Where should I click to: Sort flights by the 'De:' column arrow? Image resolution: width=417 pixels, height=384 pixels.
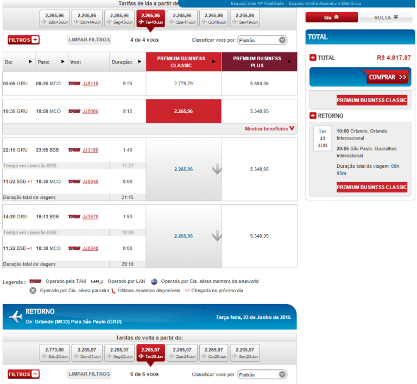(x=30, y=62)
